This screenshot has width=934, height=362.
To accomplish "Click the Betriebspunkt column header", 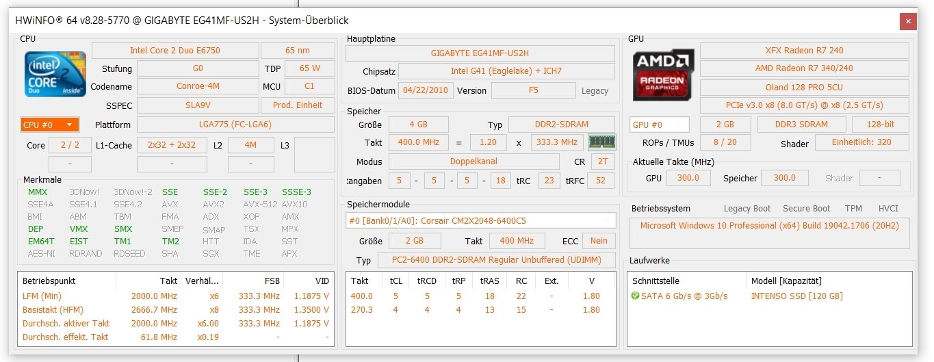I will coord(67,281).
